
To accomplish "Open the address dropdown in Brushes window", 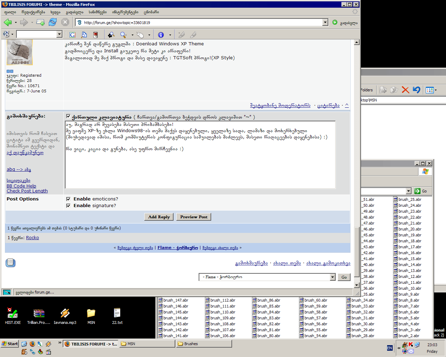I will [409, 191].
